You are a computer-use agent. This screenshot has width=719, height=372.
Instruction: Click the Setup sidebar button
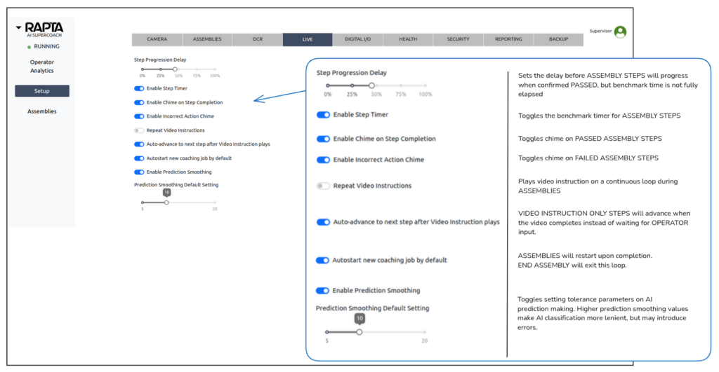(42, 91)
